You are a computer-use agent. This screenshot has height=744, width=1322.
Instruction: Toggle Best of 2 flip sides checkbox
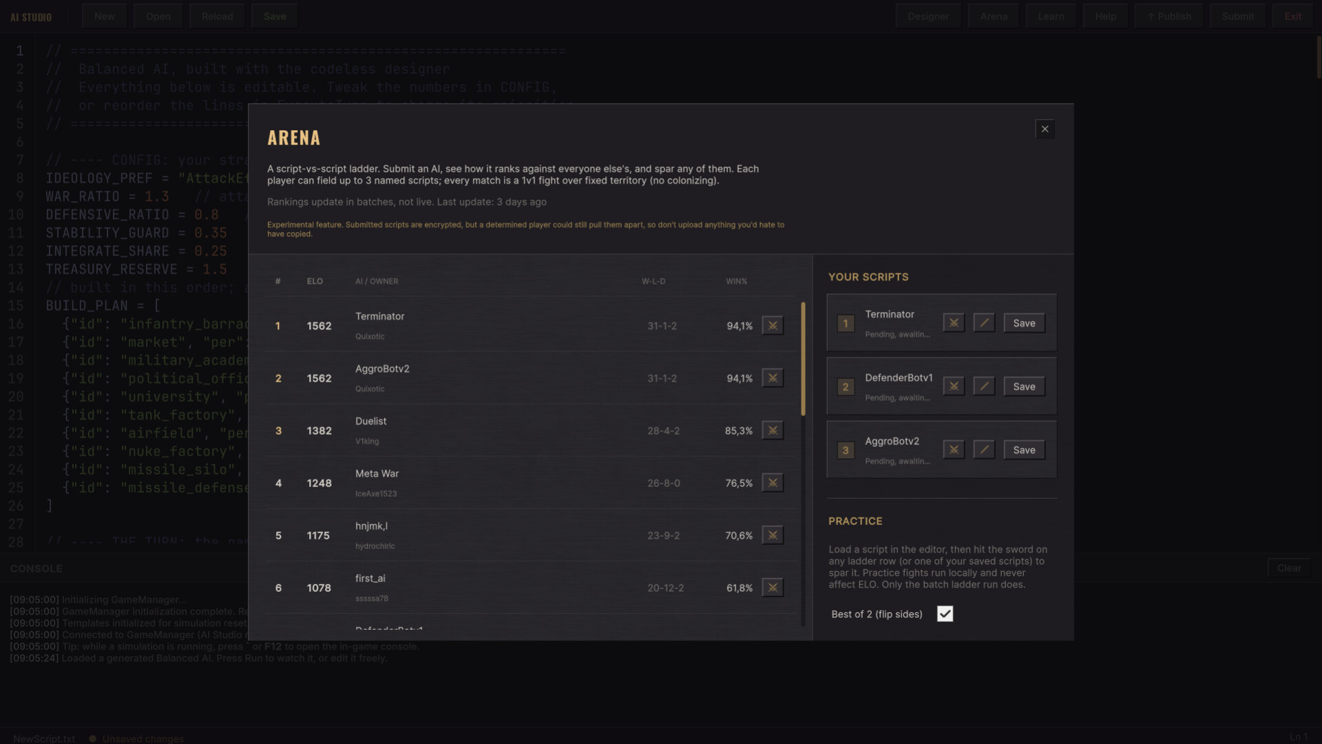point(945,614)
